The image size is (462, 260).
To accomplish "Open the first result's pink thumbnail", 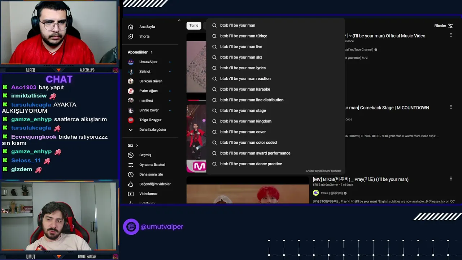I will (x=196, y=66).
